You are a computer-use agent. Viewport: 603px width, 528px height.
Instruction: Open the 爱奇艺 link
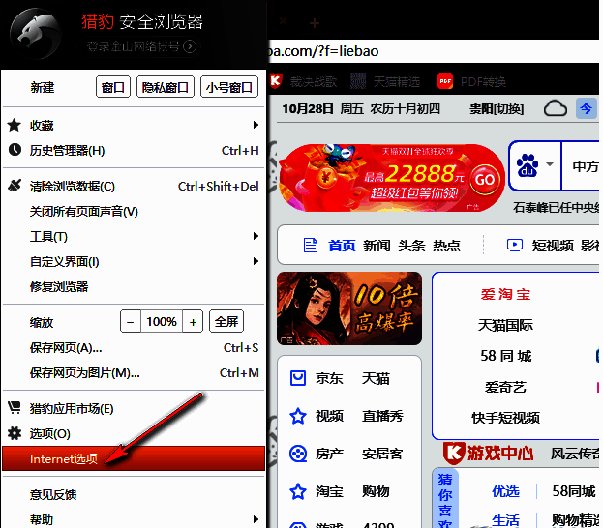pos(505,387)
